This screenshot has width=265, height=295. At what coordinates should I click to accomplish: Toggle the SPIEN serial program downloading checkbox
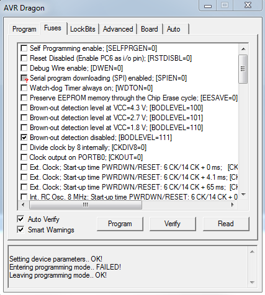pyautogui.click(x=24, y=78)
